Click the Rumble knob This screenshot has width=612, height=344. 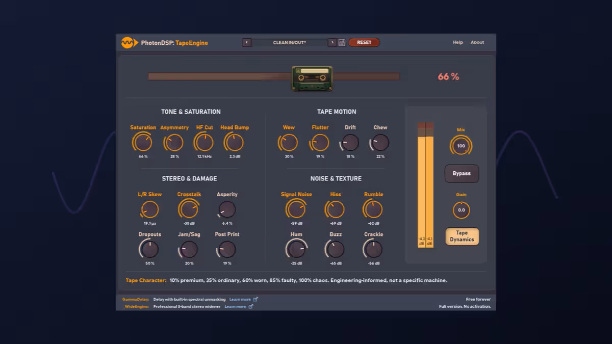coord(373,209)
